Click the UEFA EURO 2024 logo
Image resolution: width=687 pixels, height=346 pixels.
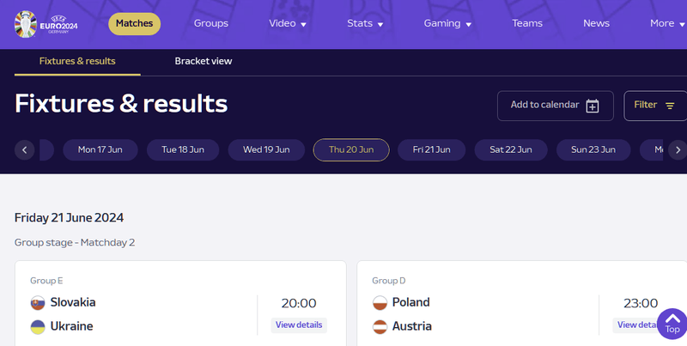(48, 23)
